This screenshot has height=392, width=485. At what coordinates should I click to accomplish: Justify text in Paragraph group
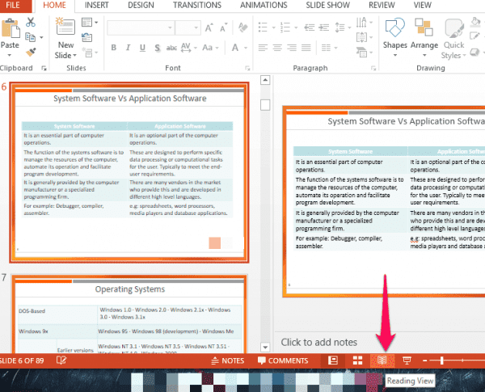306,48
